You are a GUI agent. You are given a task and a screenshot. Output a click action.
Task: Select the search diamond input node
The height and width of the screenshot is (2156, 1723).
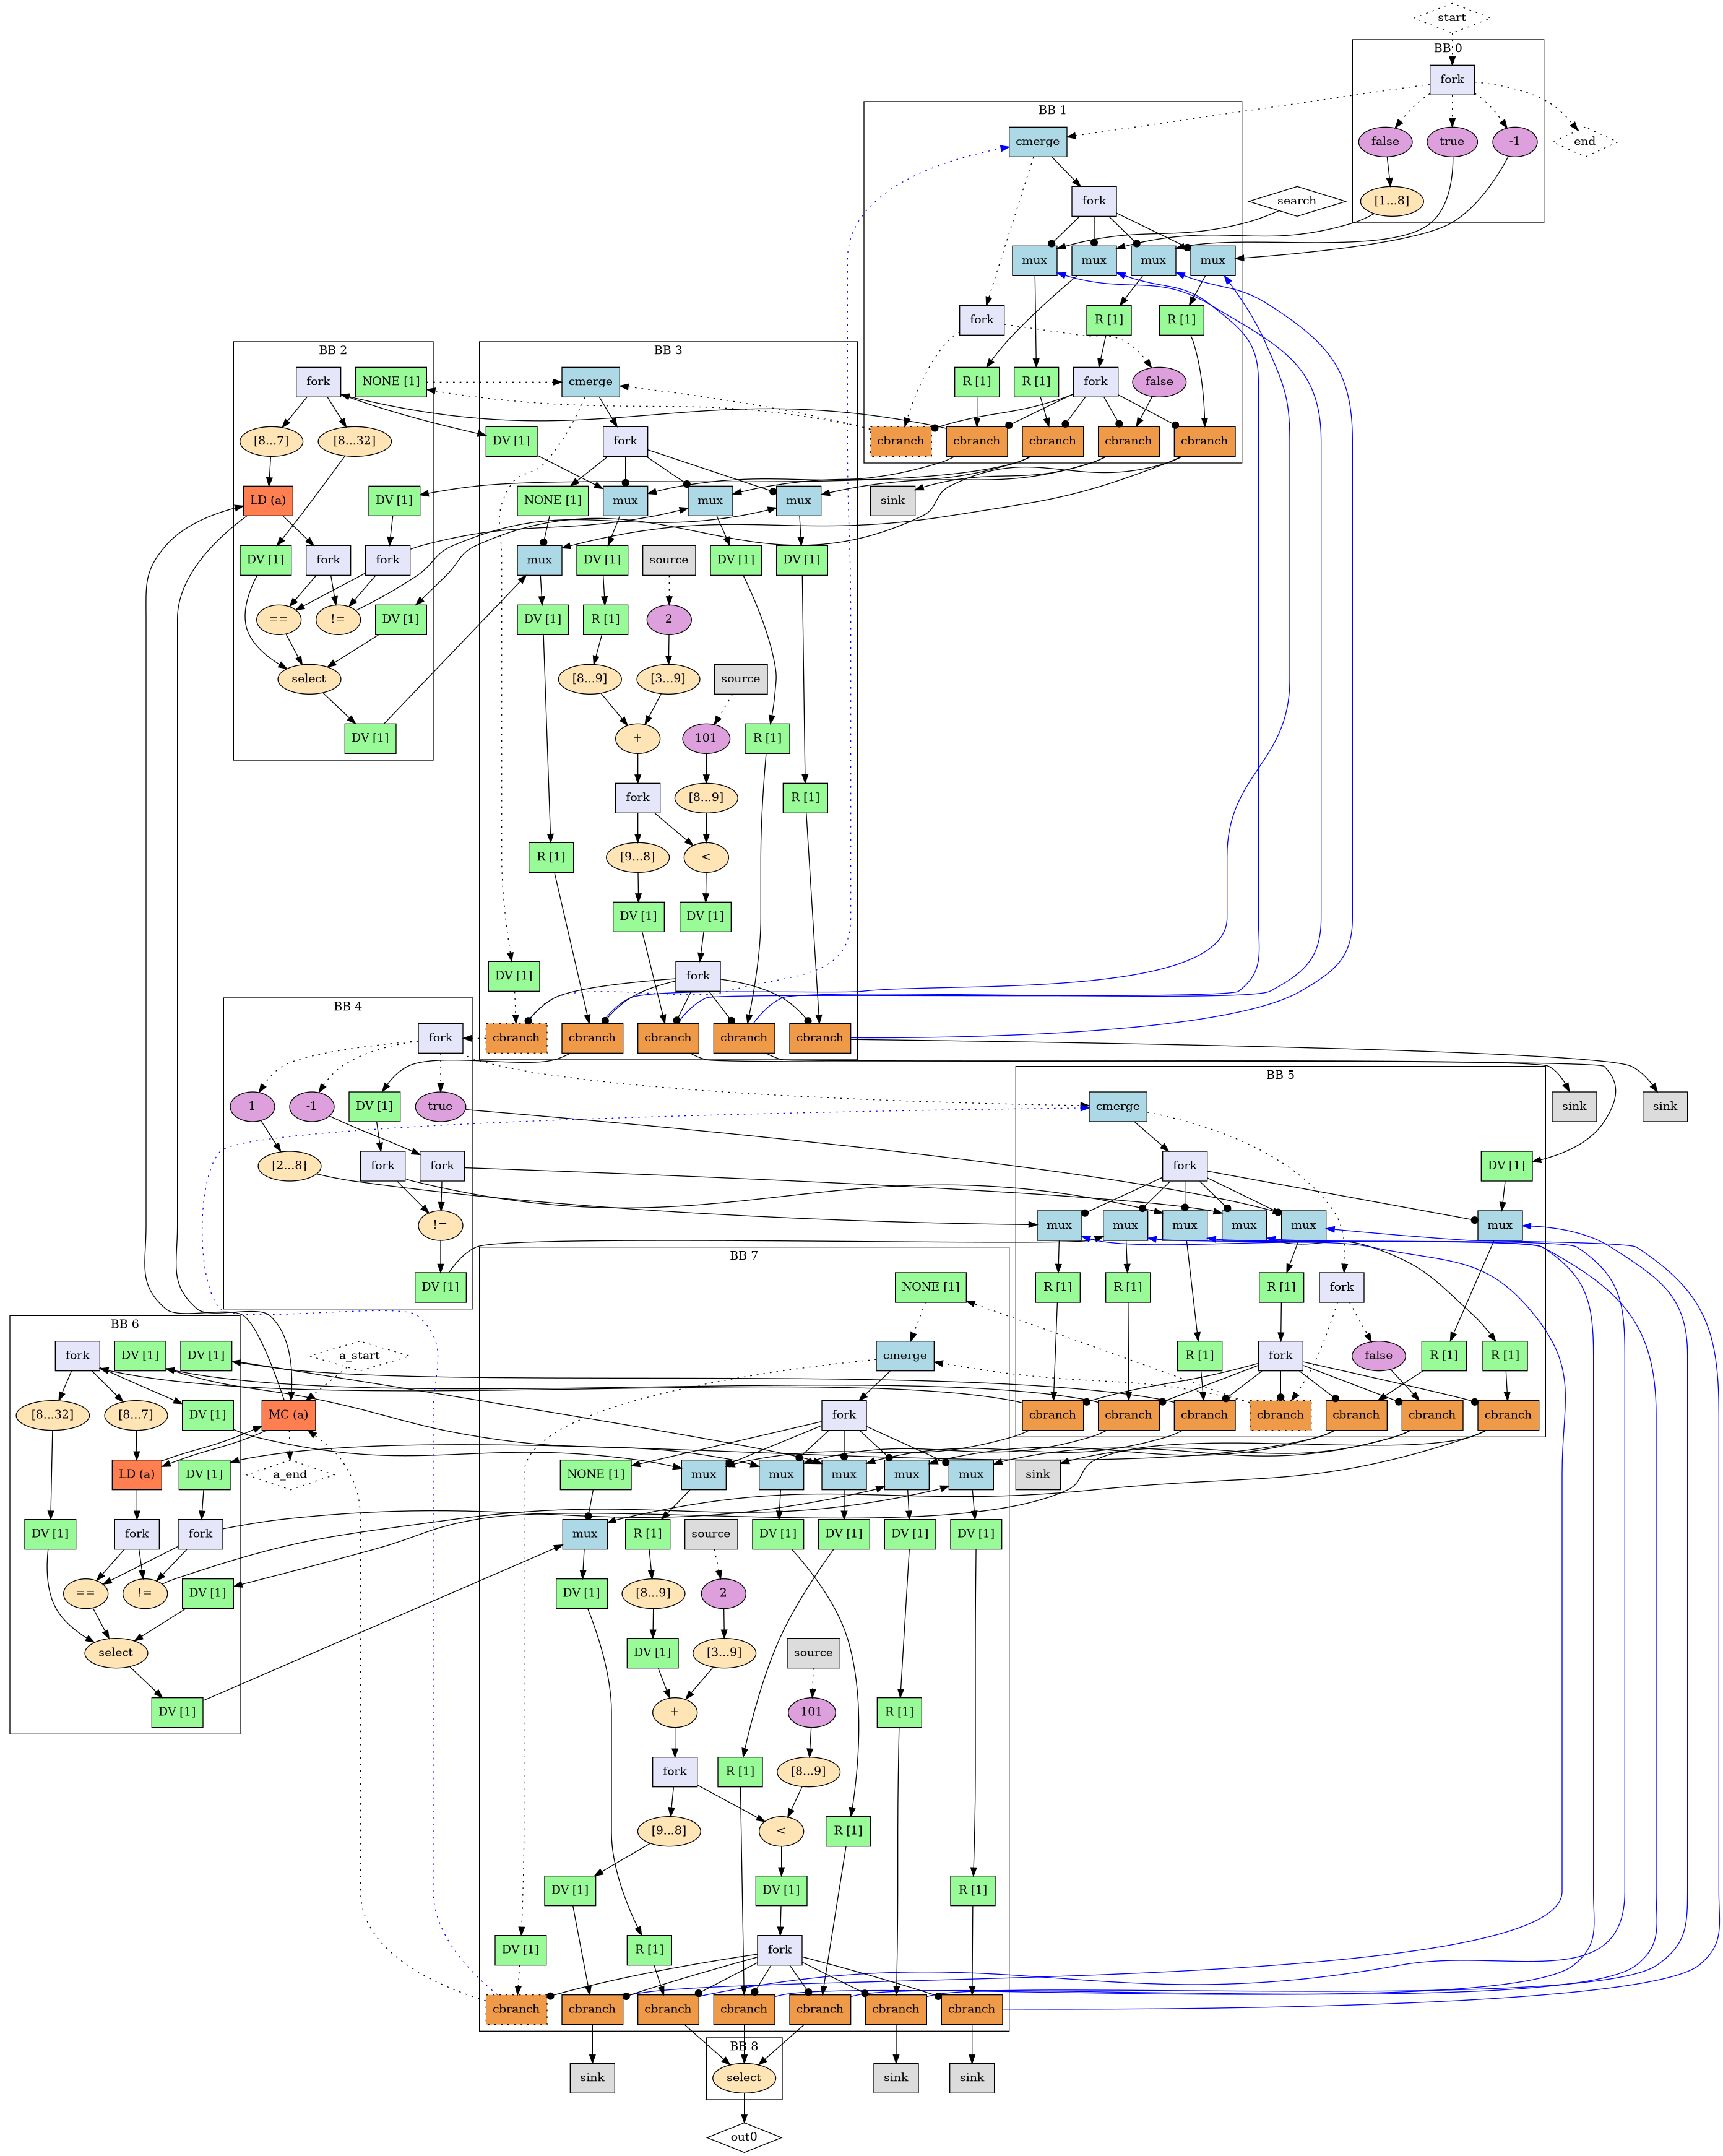tap(1296, 201)
